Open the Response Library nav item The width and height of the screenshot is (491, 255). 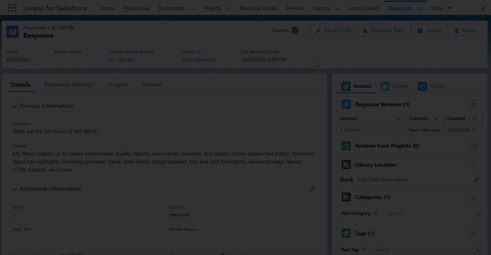259,8
